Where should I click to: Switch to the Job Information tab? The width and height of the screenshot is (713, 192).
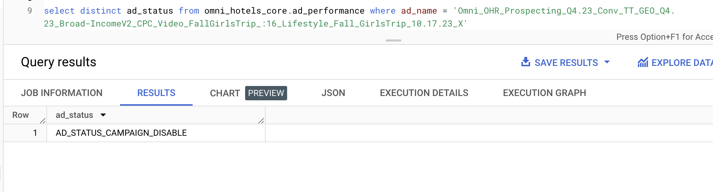(62, 93)
